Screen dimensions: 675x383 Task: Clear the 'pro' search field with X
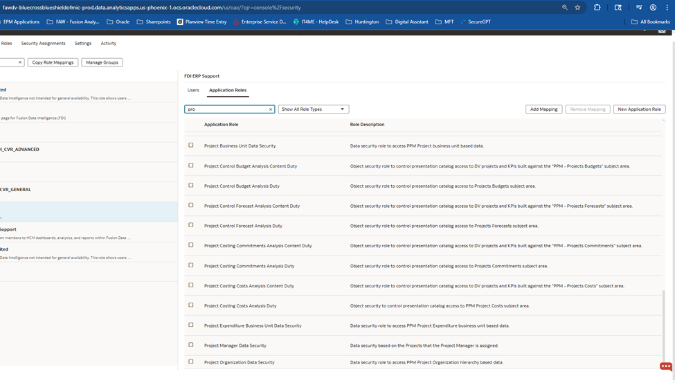(x=270, y=109)
